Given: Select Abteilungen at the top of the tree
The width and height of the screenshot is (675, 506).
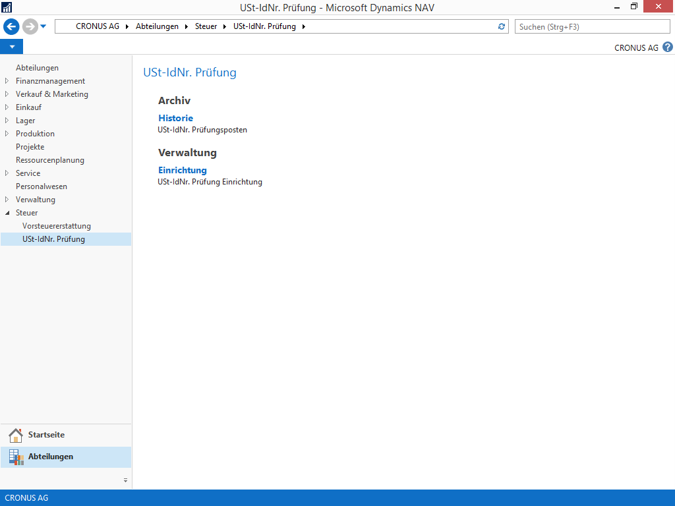Looking at the screenshot, I should click(x=37, y=68).
